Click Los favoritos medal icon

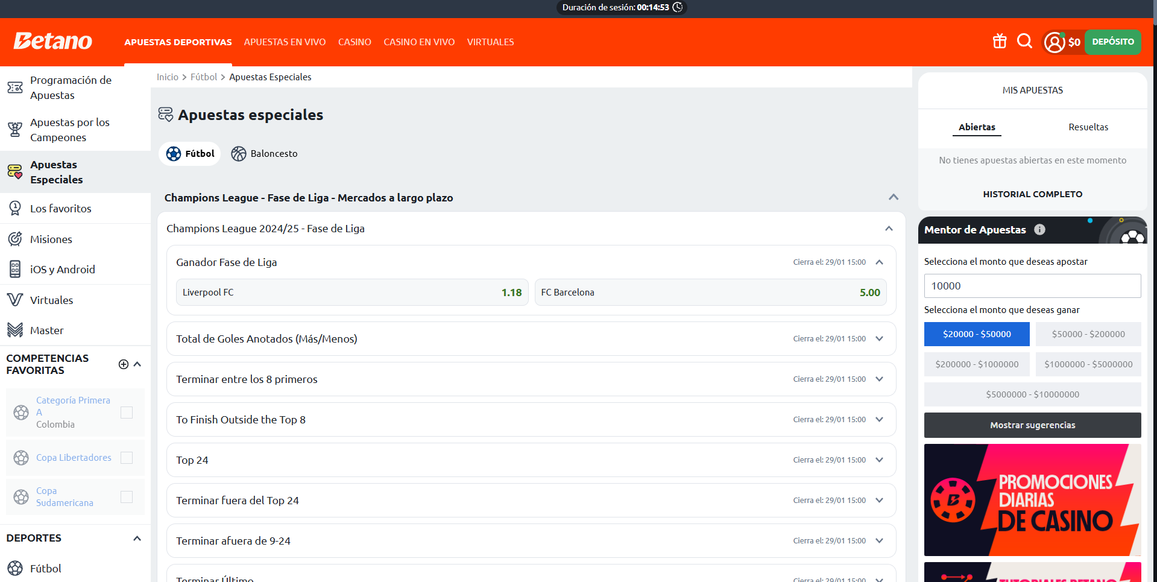[15, 208]
